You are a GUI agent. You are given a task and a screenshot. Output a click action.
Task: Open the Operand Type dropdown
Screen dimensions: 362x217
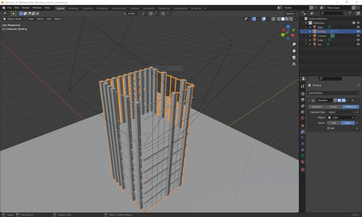pyautogui.click(x=341, y=112)
